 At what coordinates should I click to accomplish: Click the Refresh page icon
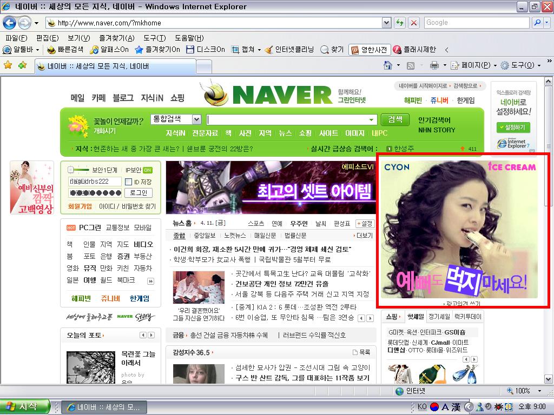point(400,23)
